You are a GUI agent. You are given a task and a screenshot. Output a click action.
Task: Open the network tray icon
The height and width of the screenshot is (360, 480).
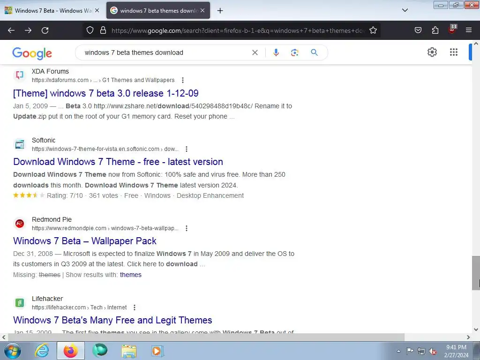[x=421, y=352]
